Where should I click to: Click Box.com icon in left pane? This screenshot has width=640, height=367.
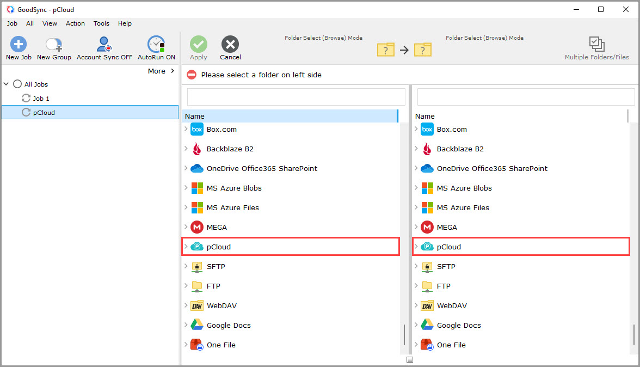197,130
